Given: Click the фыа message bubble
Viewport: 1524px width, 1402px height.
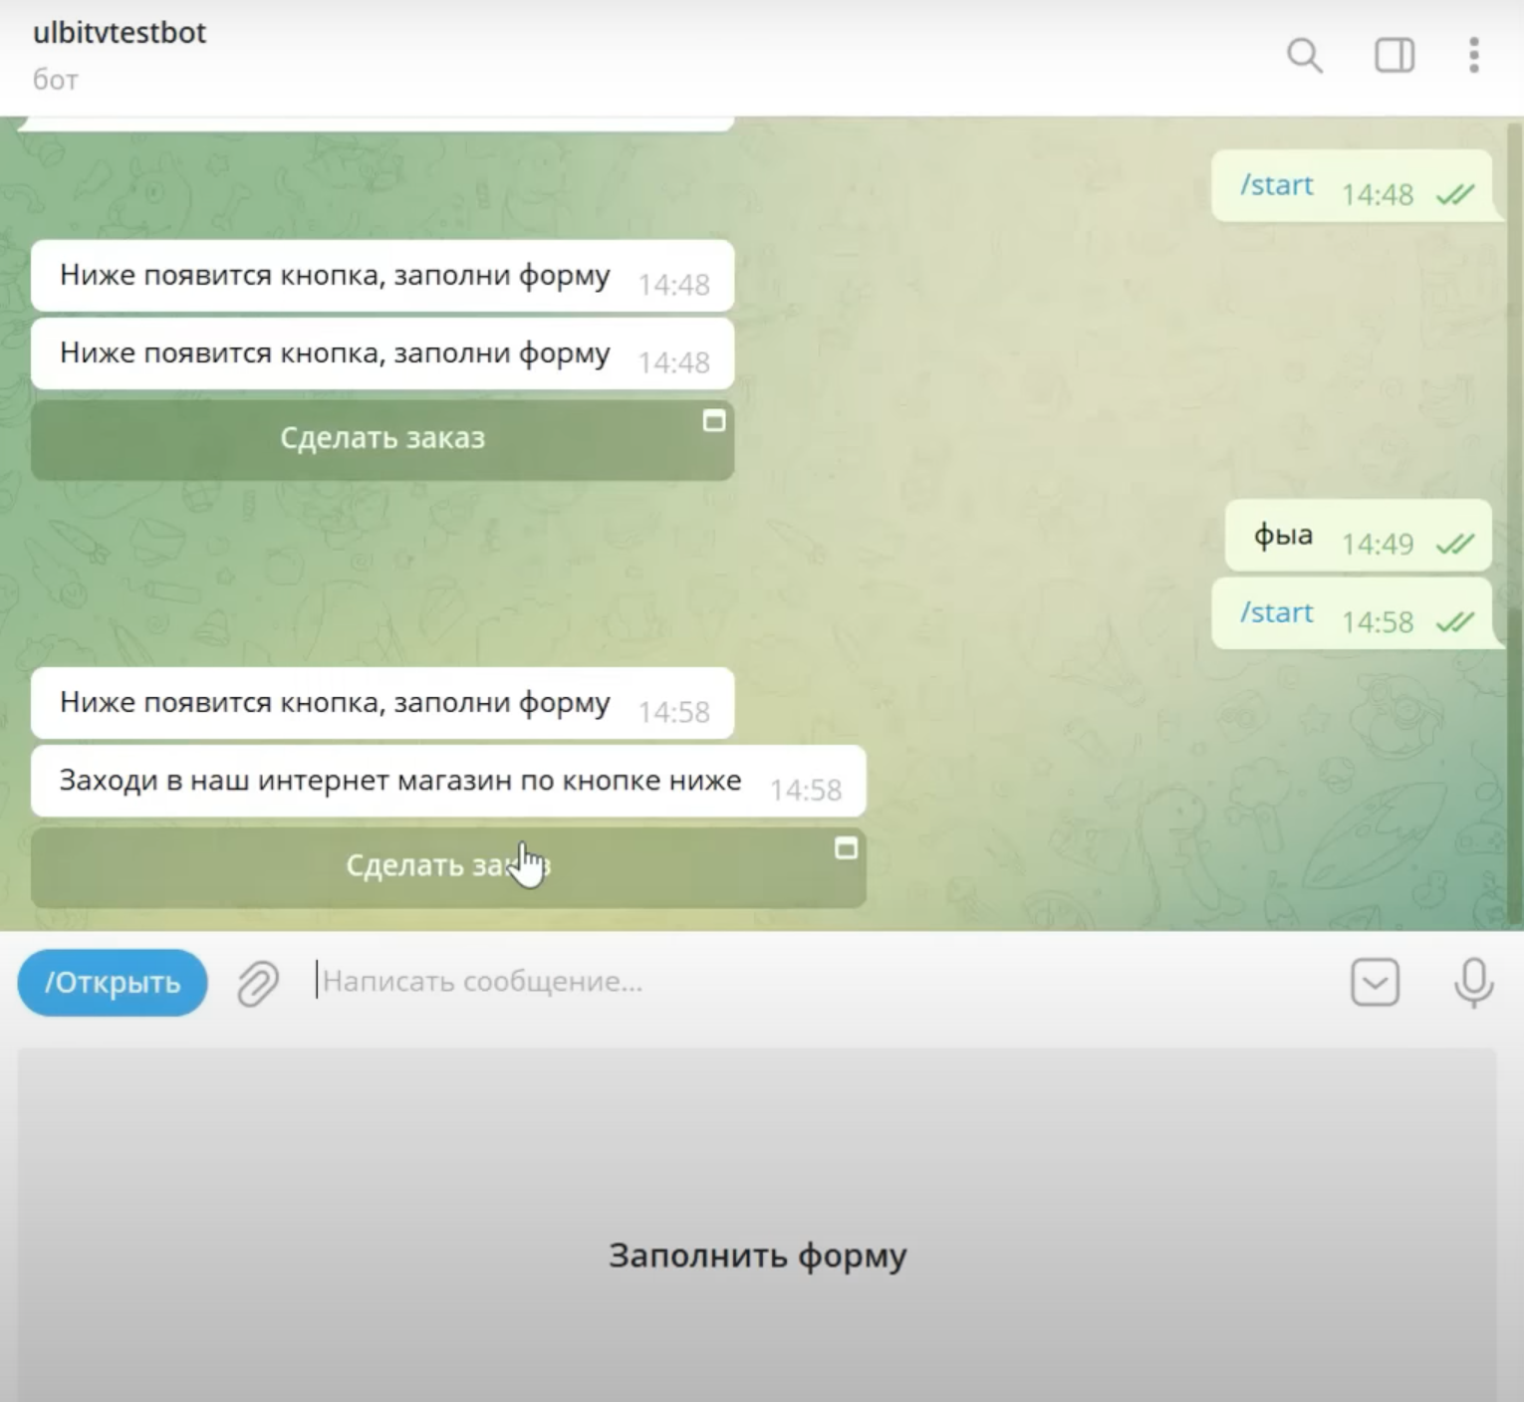Looking at the screenshot, I should (1359, 536).
